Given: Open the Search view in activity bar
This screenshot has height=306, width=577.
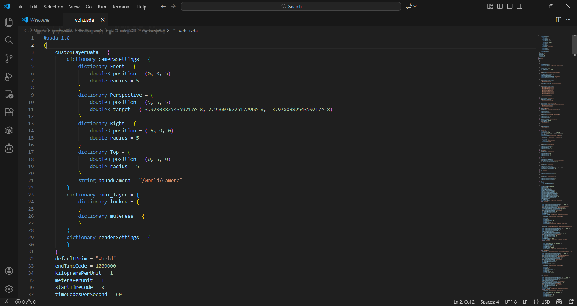Looking at the screenshot, I should click(x=9, y=40).
